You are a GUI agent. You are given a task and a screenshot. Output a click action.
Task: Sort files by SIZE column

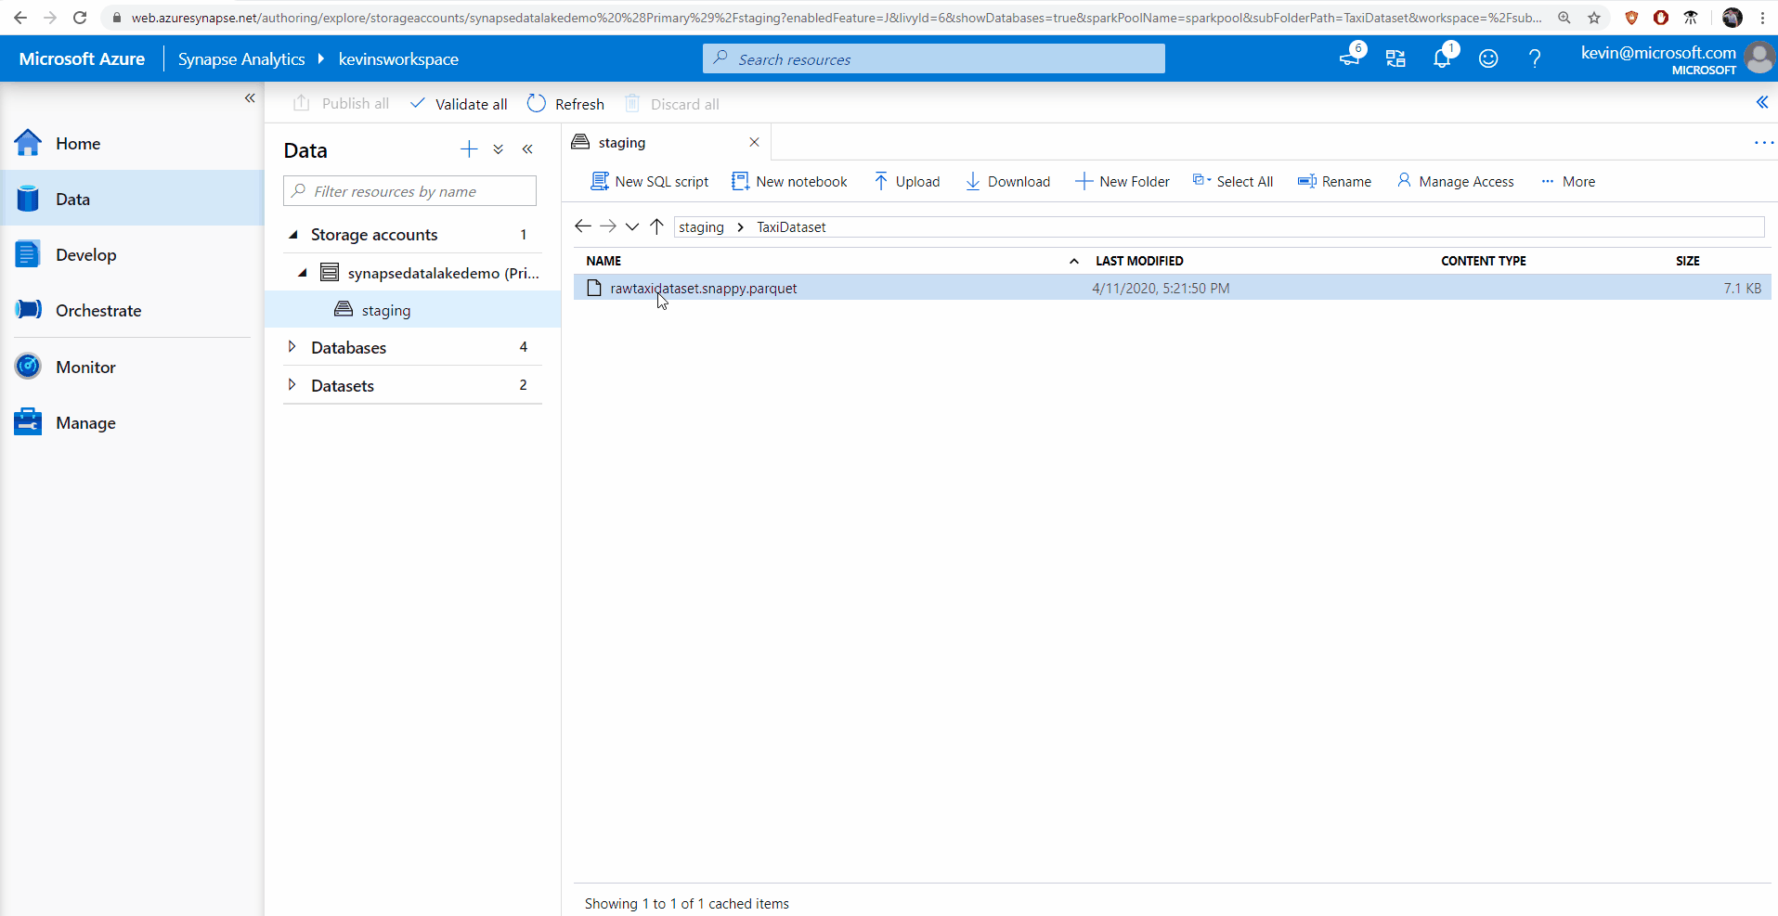(x=1688, y=261)
